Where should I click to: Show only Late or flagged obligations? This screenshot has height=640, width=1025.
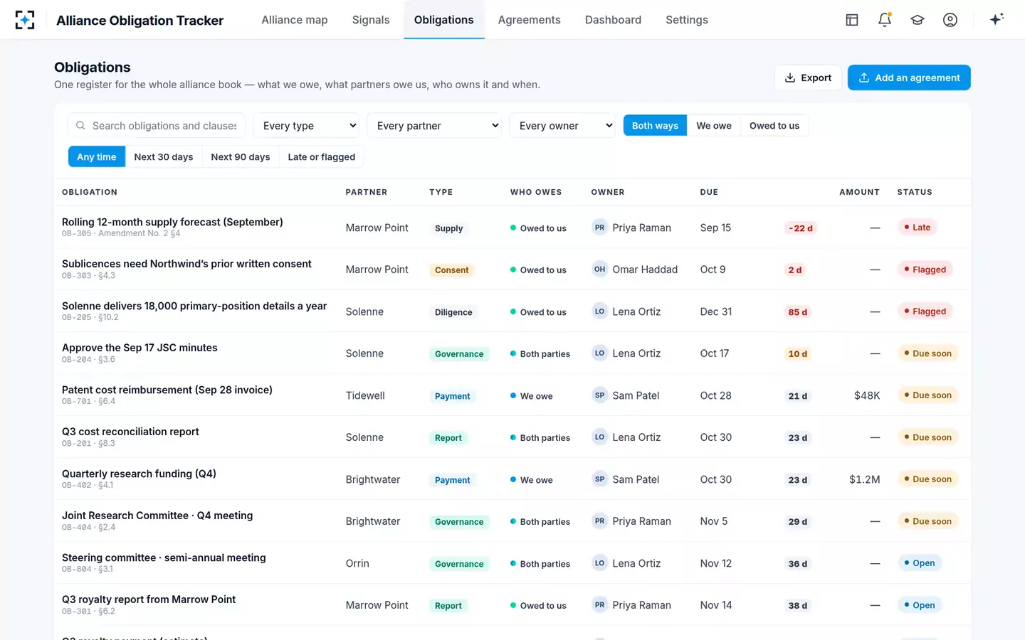[322, 157]
